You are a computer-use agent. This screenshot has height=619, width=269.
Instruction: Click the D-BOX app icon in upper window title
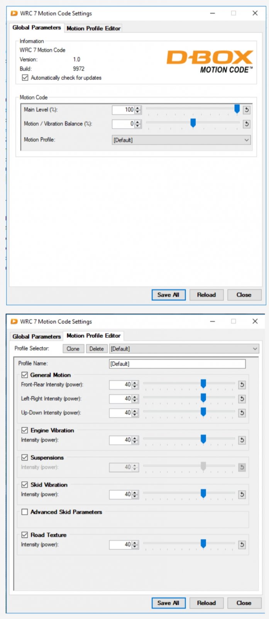tap(14, 13)
